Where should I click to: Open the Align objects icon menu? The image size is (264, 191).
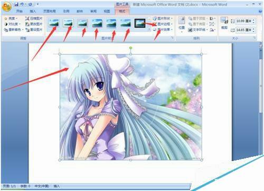[212, 18]
